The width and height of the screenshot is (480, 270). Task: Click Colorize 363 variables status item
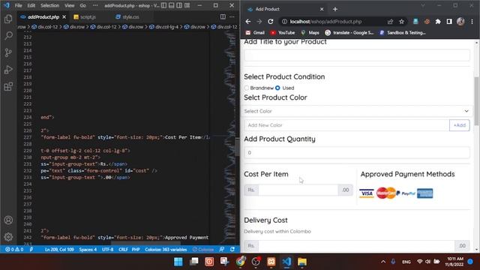coord(166,250)
